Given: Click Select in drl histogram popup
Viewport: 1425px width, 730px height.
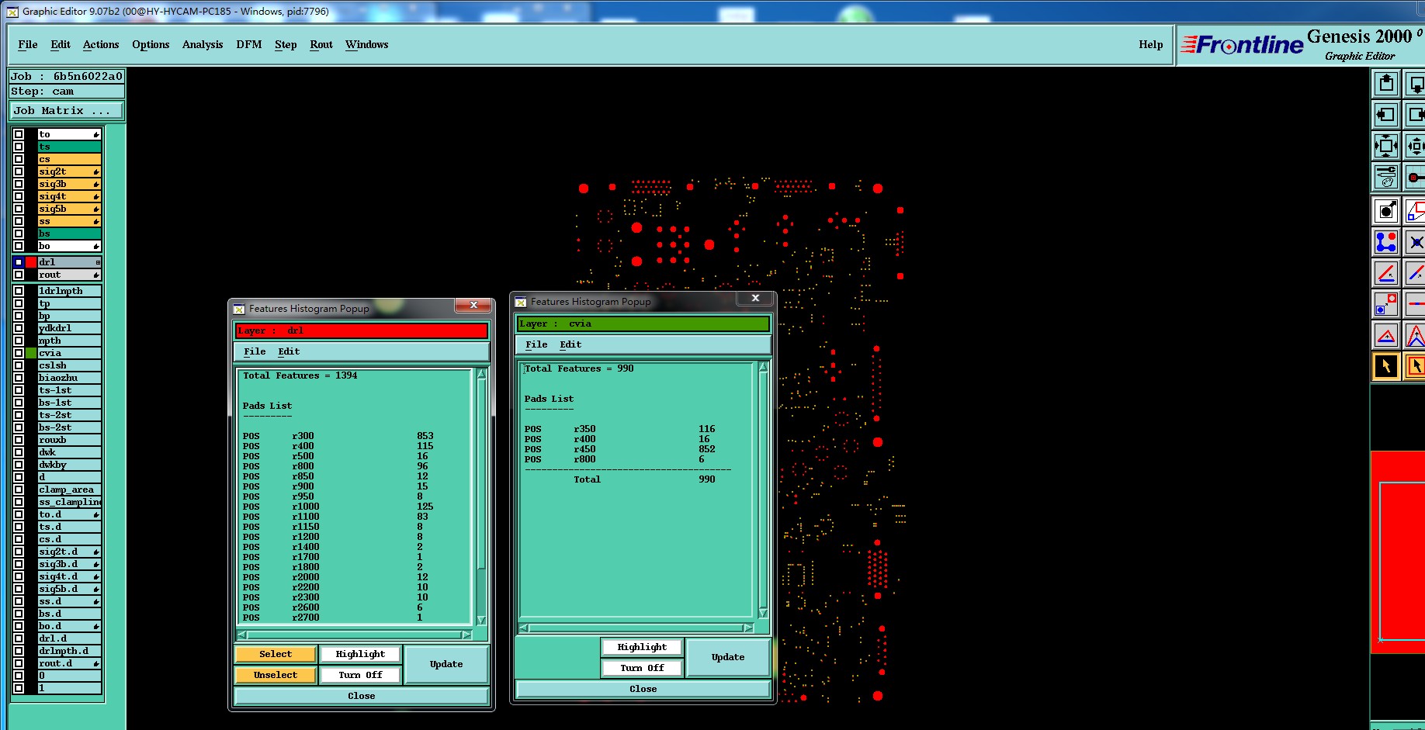Looking at the screenshot, I should [276, 654].
